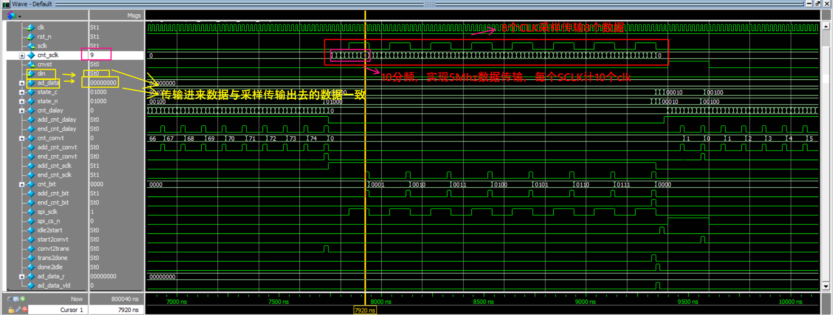Click the Wave window title icon

click(6, 4)
